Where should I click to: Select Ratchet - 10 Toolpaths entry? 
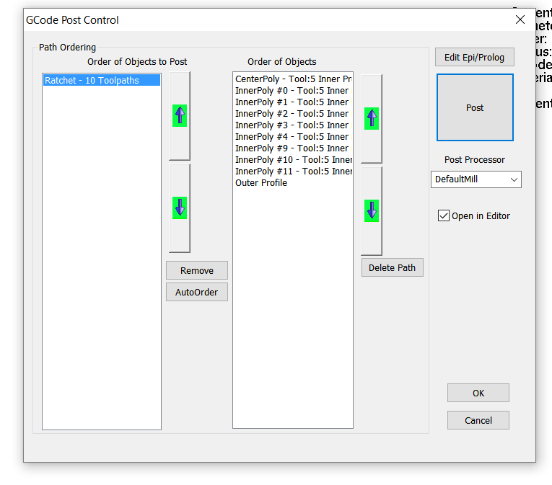click(101, 81)
